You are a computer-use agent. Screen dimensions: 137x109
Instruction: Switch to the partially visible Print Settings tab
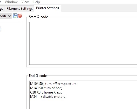tap(2, 9)
